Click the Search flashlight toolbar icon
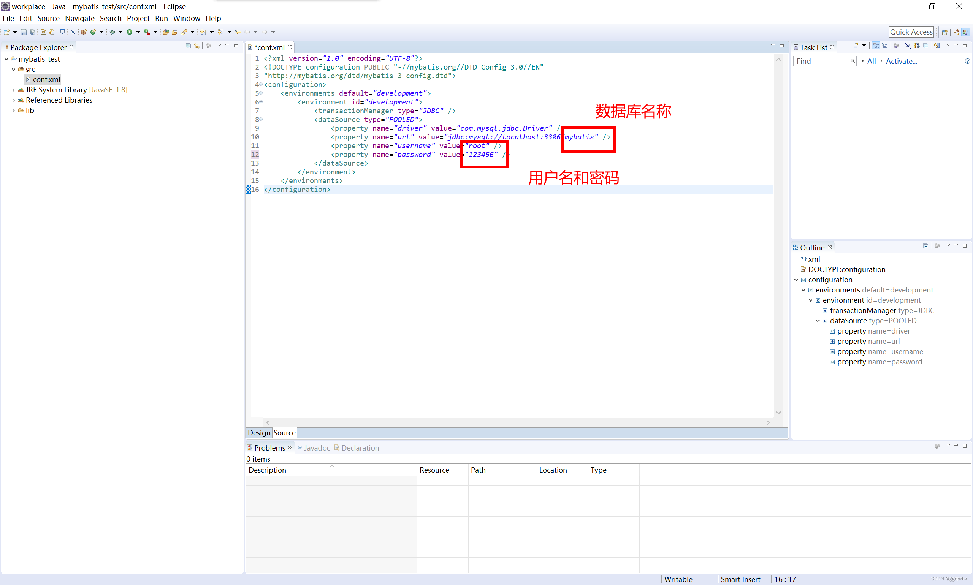Image resolution: width=973 pixels, height=585 pixels. 184,32
